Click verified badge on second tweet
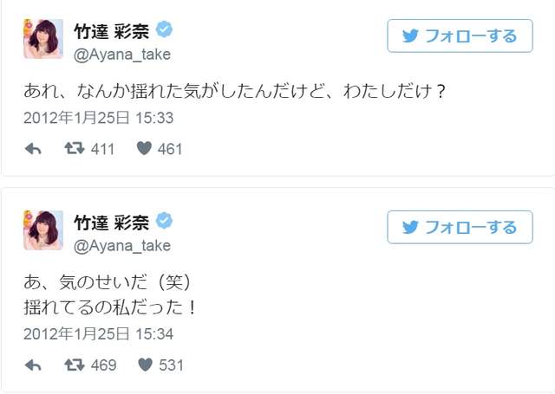 [x=164, y=223]
